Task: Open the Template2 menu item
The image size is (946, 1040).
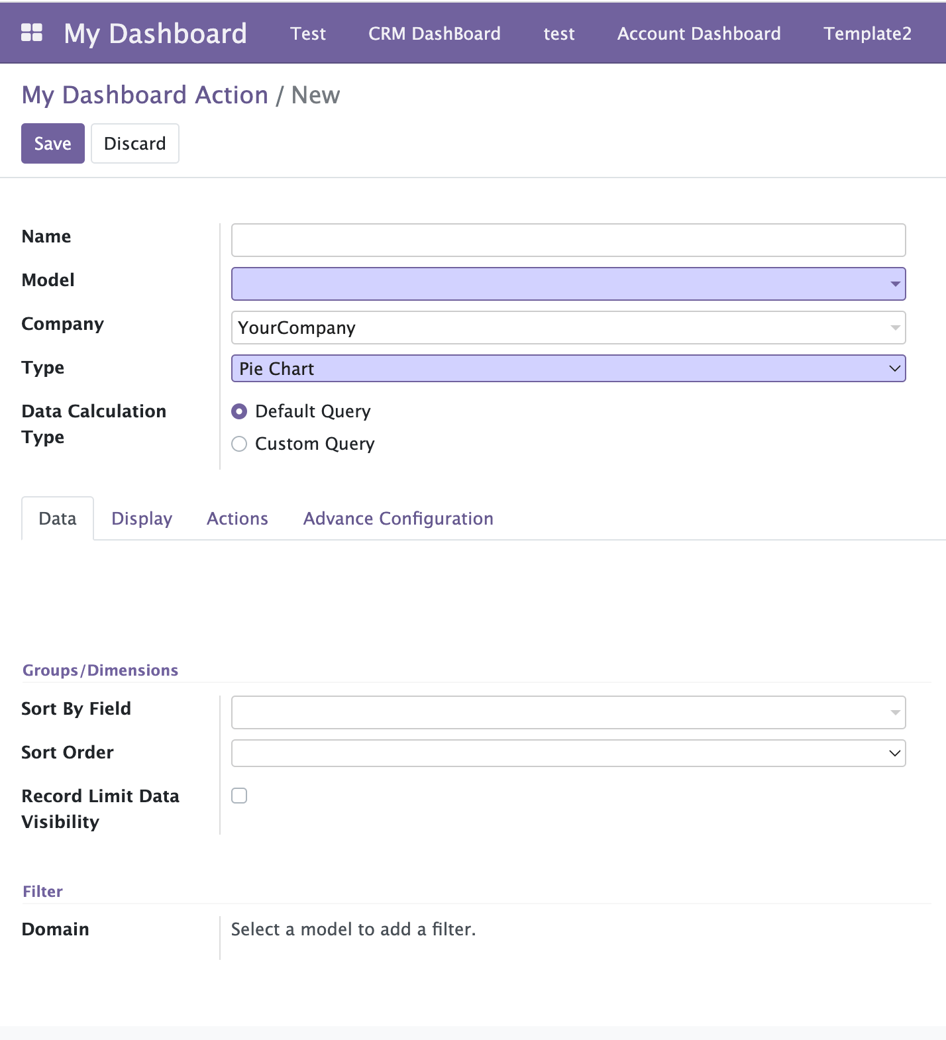Action: coord(867,33)
